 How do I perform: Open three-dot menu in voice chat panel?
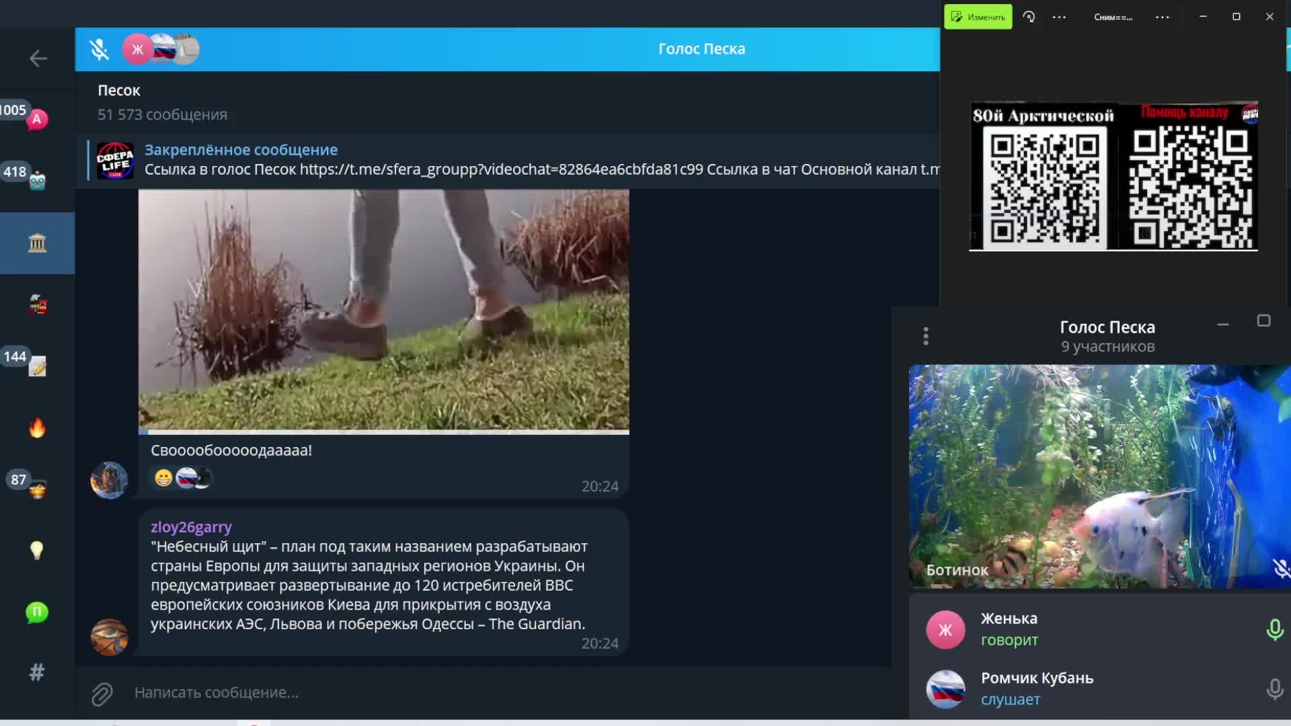point(926,336)
